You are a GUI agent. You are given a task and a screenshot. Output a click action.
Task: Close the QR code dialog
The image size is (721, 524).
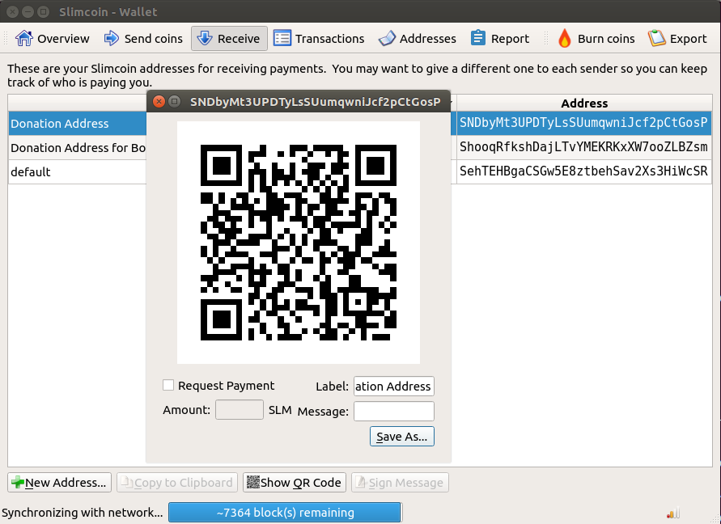point(159,102)
